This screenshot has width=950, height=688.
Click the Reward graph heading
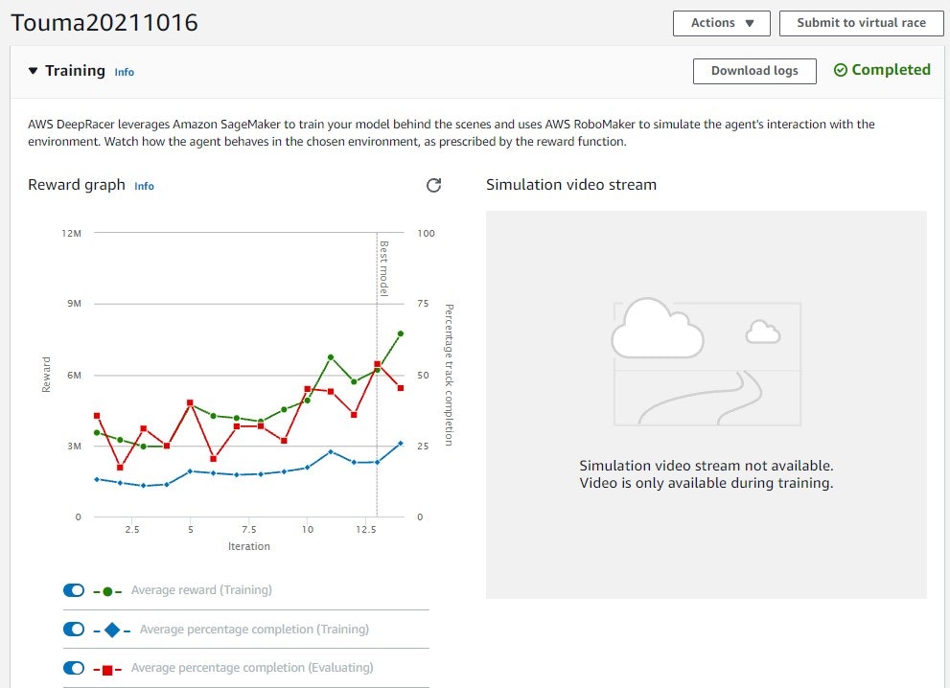pos(77,185)
